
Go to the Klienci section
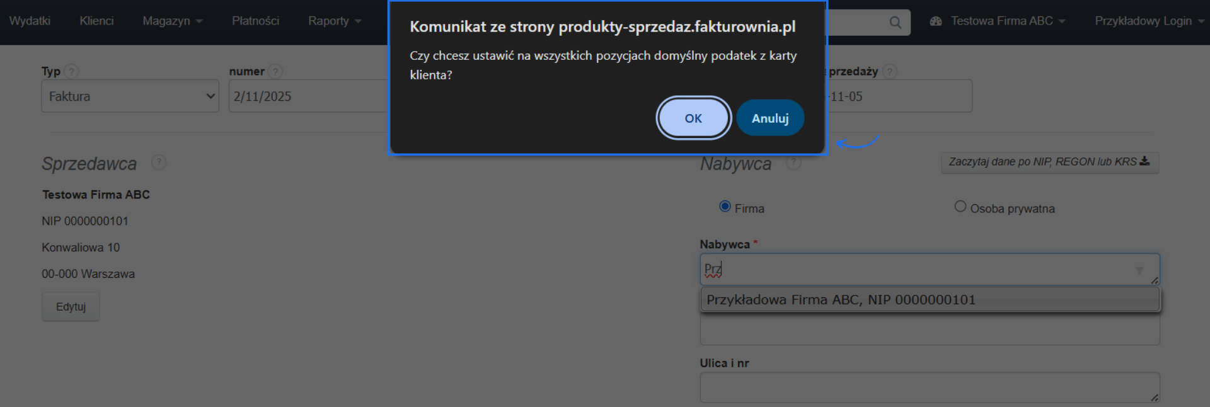[x=96, y=20]
